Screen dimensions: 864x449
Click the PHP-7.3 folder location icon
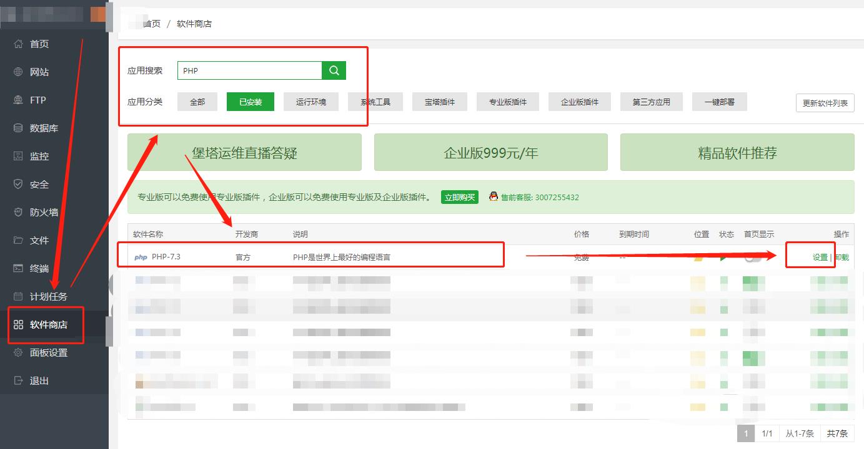(x=698, y=257)
